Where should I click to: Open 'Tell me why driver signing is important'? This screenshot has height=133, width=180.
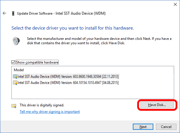50,112
